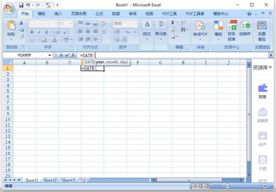Viewport: 276px width, 192px height.
Task: Cut selection with the scissors icon
Action: tap(21, 23)
